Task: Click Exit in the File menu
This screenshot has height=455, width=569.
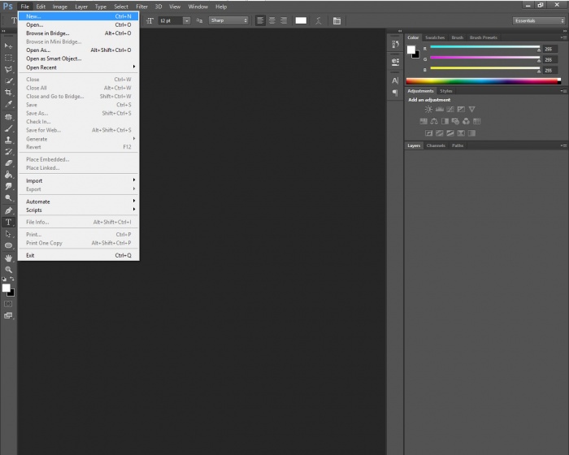Action: click(31, 255)
